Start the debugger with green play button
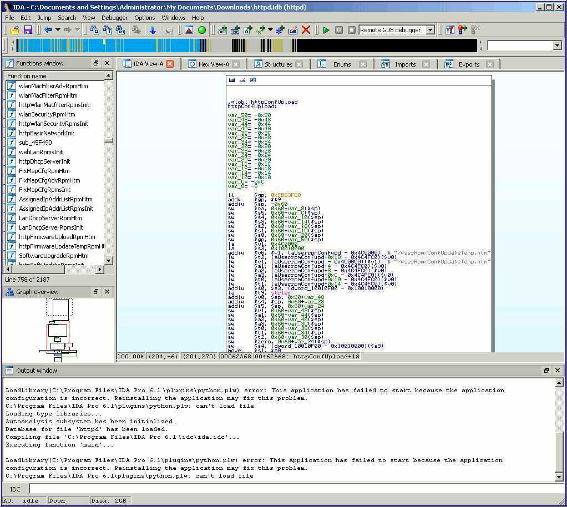The width and height of the screenshot is (567, 507). [326, 30]
